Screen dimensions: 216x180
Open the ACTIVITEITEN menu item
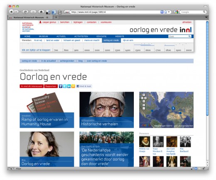tap(81, 36)
